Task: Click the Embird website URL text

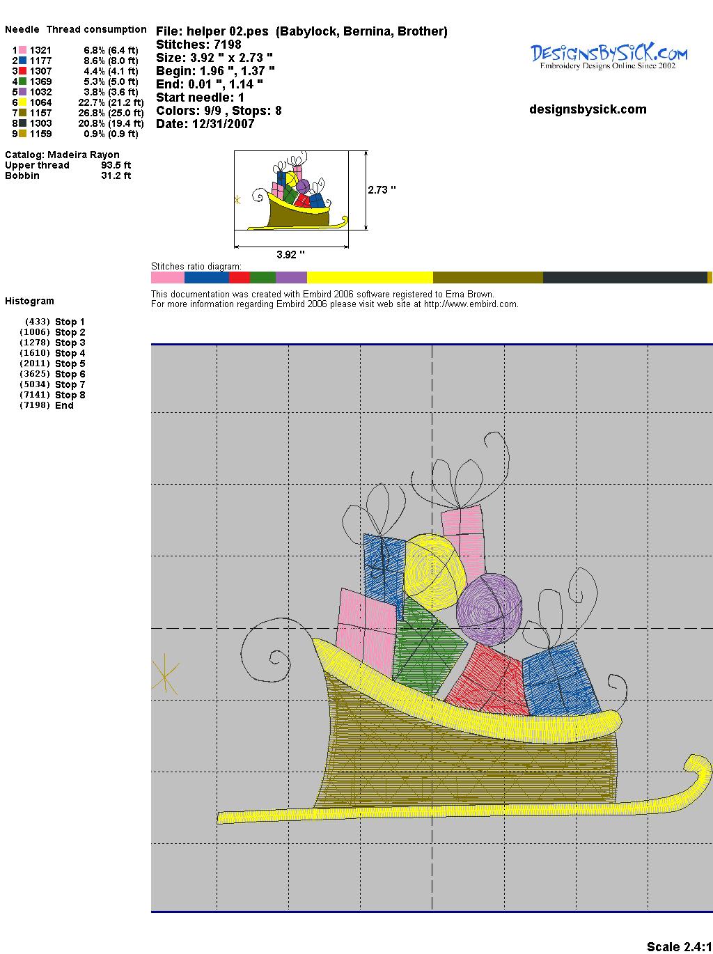Action: [x=471, y=304]
